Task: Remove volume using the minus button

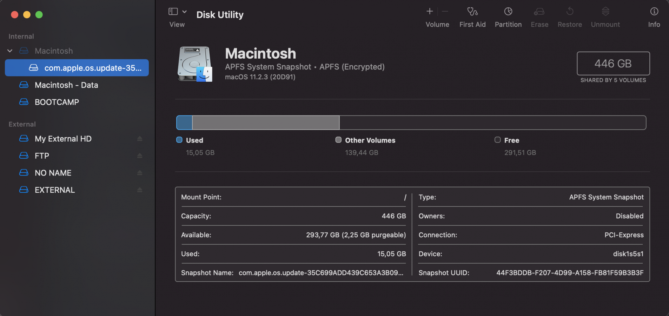Action: pyautogui.click(x=445, y=12)
